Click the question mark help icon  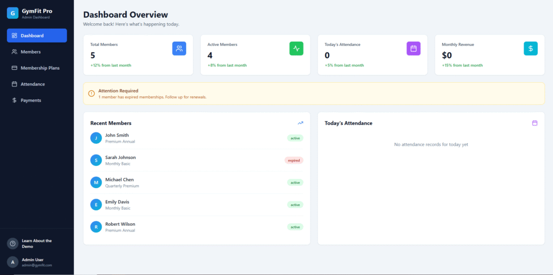pos(12,244)
